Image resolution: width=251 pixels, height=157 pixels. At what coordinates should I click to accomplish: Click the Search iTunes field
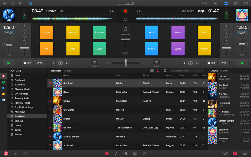pyautogui.click(x=188, y=71)
